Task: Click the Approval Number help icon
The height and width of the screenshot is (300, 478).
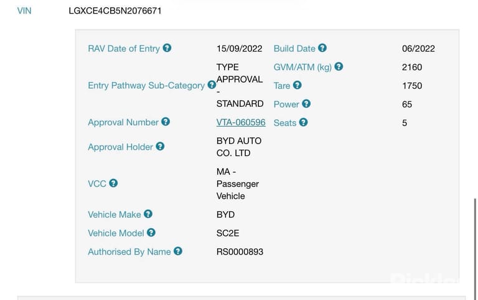Action: point(166,122)
